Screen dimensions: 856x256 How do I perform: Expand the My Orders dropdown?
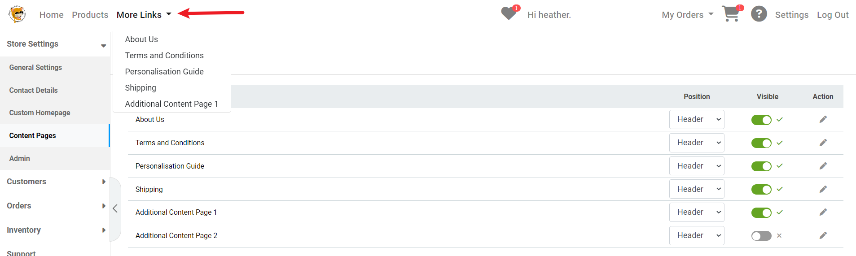click(687, 15)
